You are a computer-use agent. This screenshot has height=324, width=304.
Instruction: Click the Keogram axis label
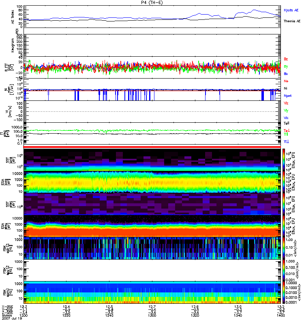(x=13, y=45)
